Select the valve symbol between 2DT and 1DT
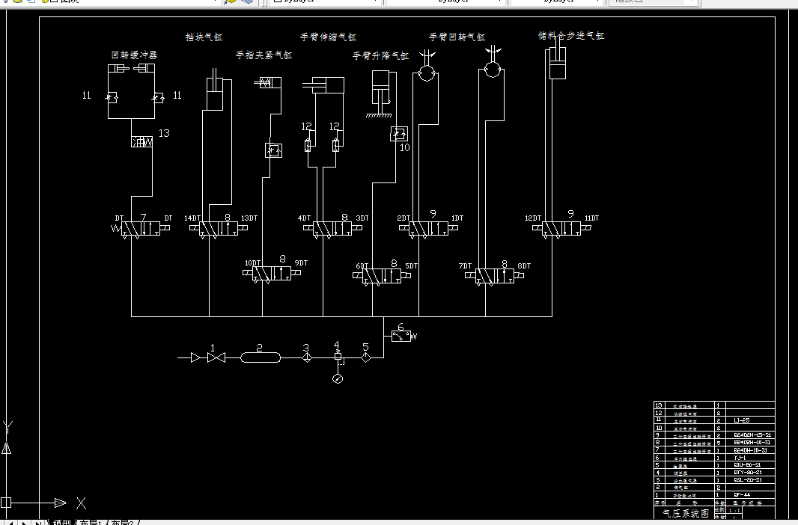This screenshot has height=525, width=798. [x=428, y=229]
